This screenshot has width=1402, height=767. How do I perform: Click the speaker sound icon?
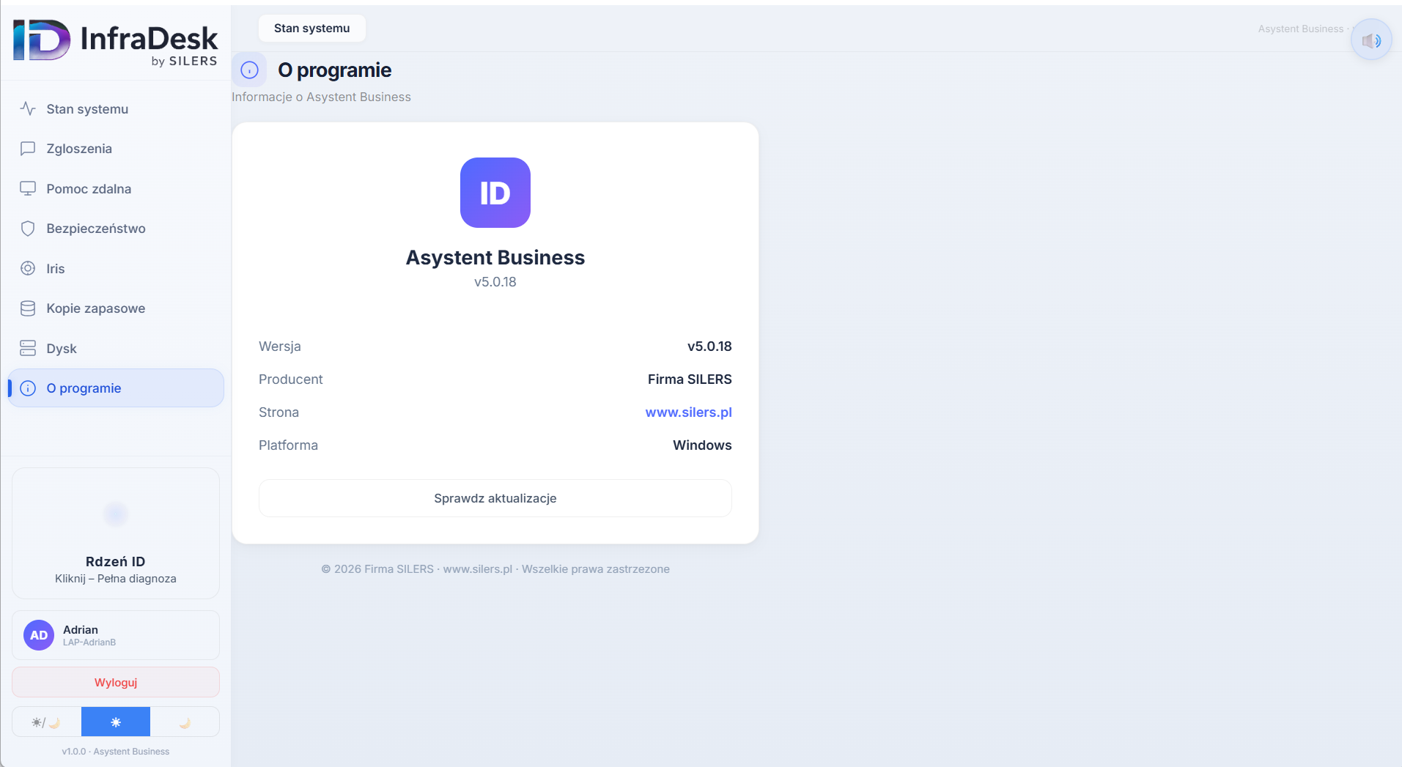click(x=1371, y=40)
